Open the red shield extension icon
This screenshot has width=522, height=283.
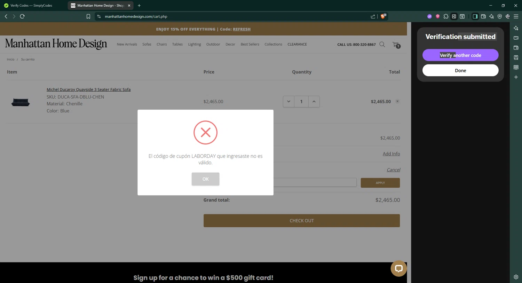point(437,16)
